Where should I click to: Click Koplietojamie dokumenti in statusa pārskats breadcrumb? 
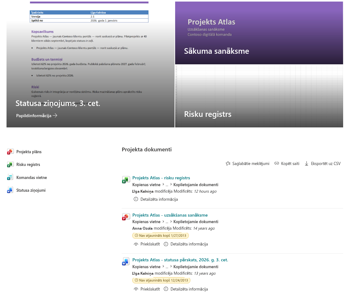(196, 267)
